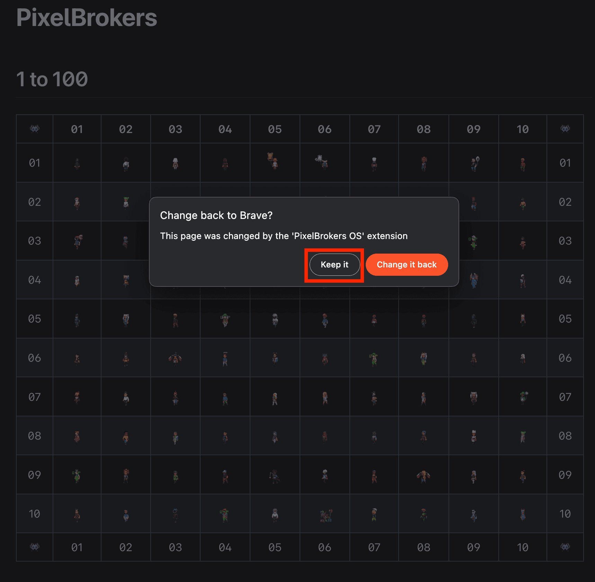Screen dimensions: 595x582
Task: Select the broker character in row 10, column 06
Action: (325, 515)
